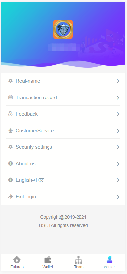Screen dimensions: 127x274
Task: Open the About us link
Action: coord(63,164)
